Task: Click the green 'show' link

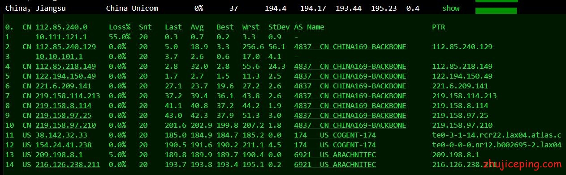Action: [x=451, y=8]
